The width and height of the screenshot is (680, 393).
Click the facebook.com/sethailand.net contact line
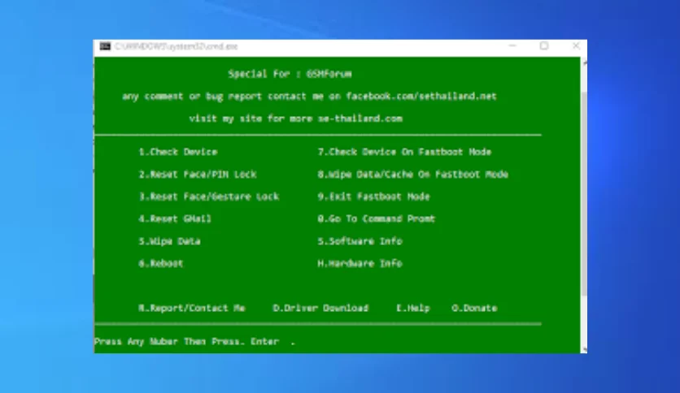point(309,96)
